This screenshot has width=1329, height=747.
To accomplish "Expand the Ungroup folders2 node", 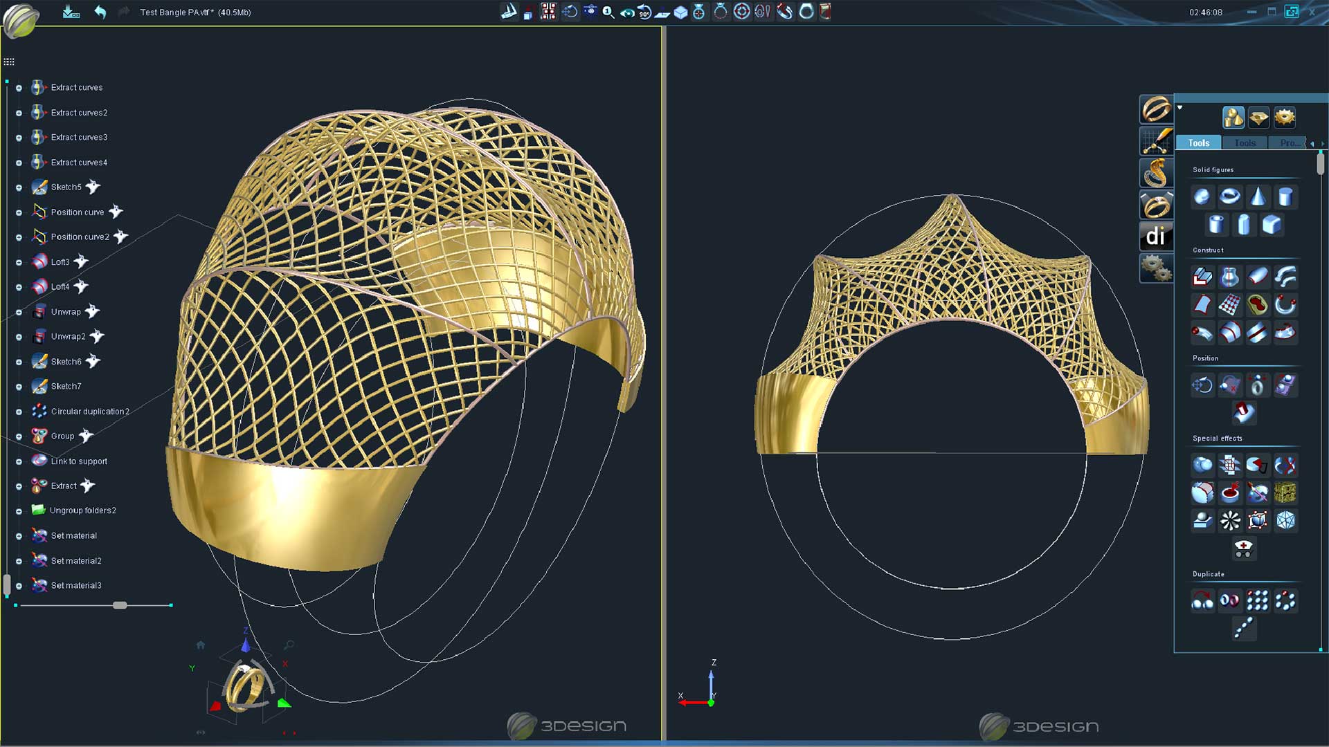I will (x=19, y=511).
